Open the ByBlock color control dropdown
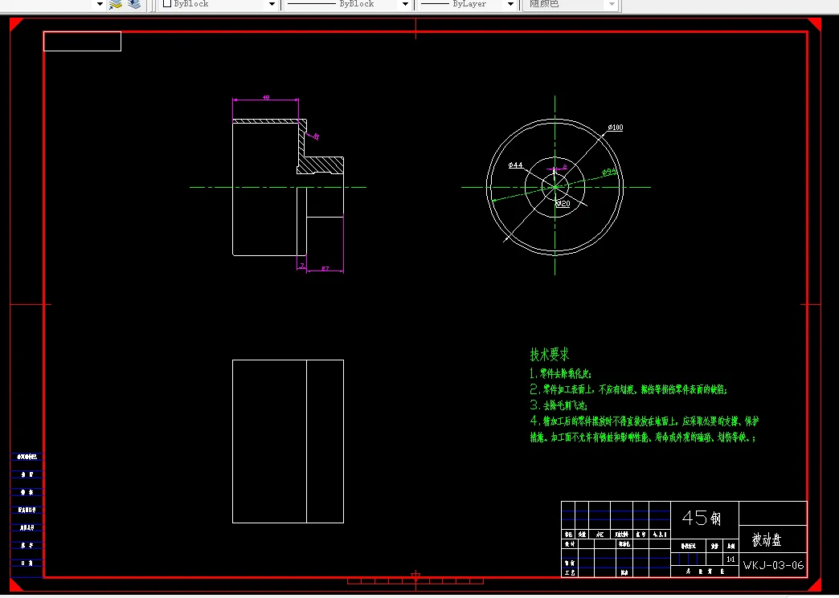 [272, 4]
